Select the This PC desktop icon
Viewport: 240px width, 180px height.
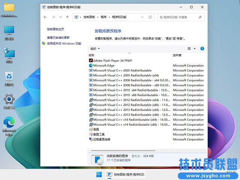click(9, 33)
